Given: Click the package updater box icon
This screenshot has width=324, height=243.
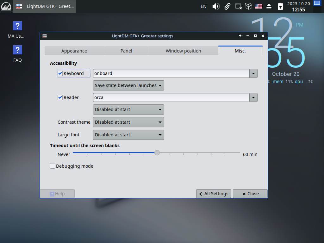Looking at the screenshot, I should pyautogui.click(x=248, y=6).
